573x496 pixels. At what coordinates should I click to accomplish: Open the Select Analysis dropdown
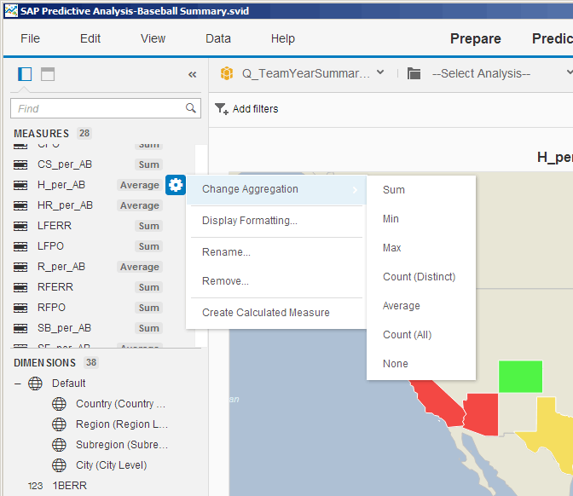[x=570, y=72]
